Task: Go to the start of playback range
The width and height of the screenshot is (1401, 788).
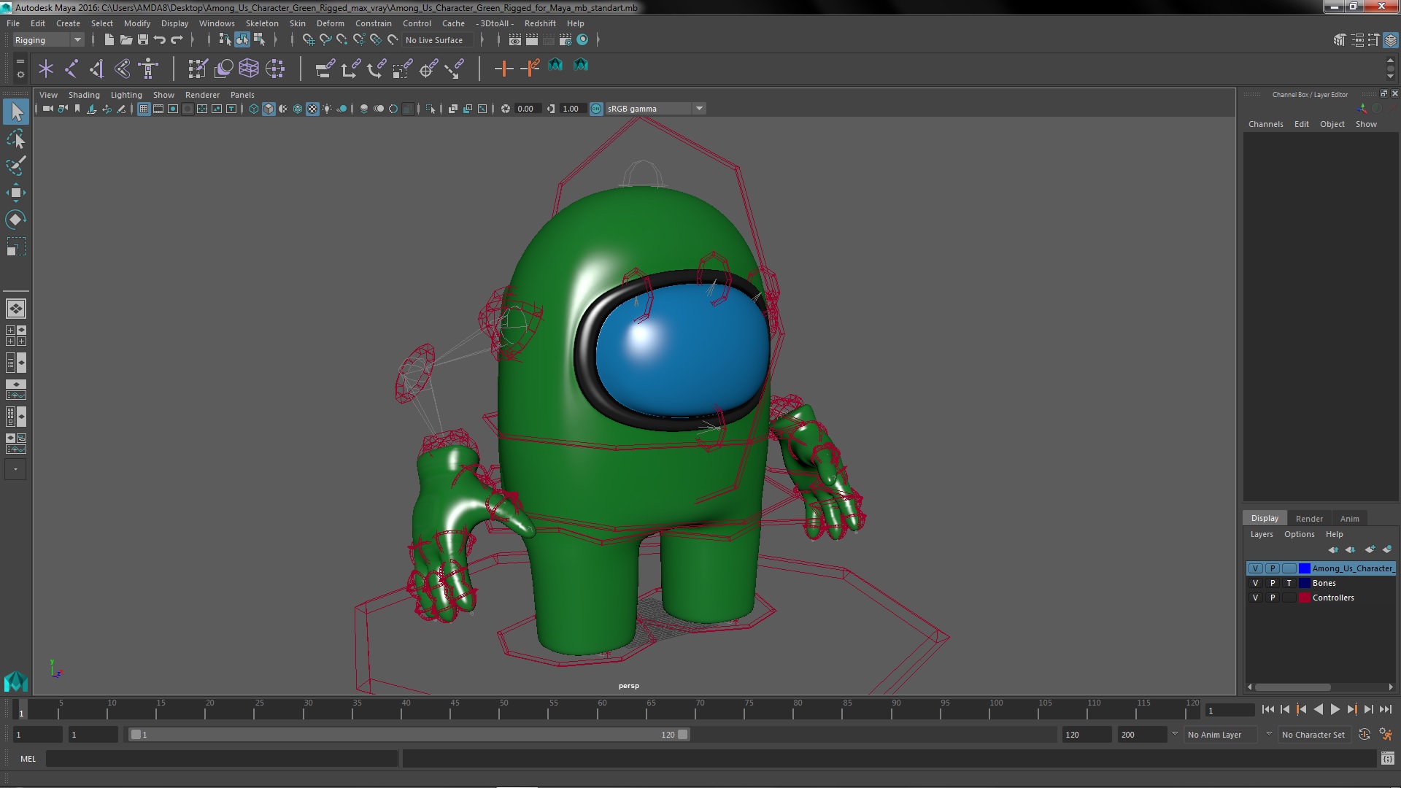Action: 1267,709
